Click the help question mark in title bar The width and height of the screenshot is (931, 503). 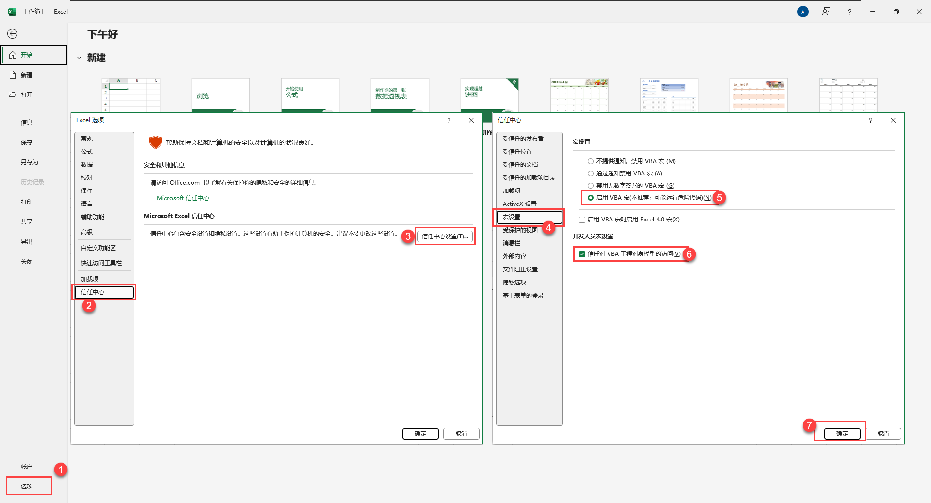849,12
